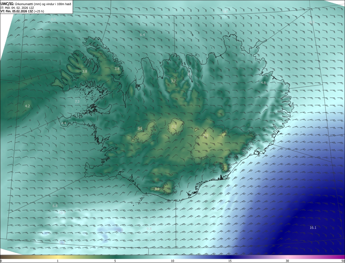The height and width of the screenshot is (263, 345).
Task: Click the title text 'Úrkomumætti (mm) og vindur í 100m hæð'
Action: pyautogui.click(x=43, y=4)
